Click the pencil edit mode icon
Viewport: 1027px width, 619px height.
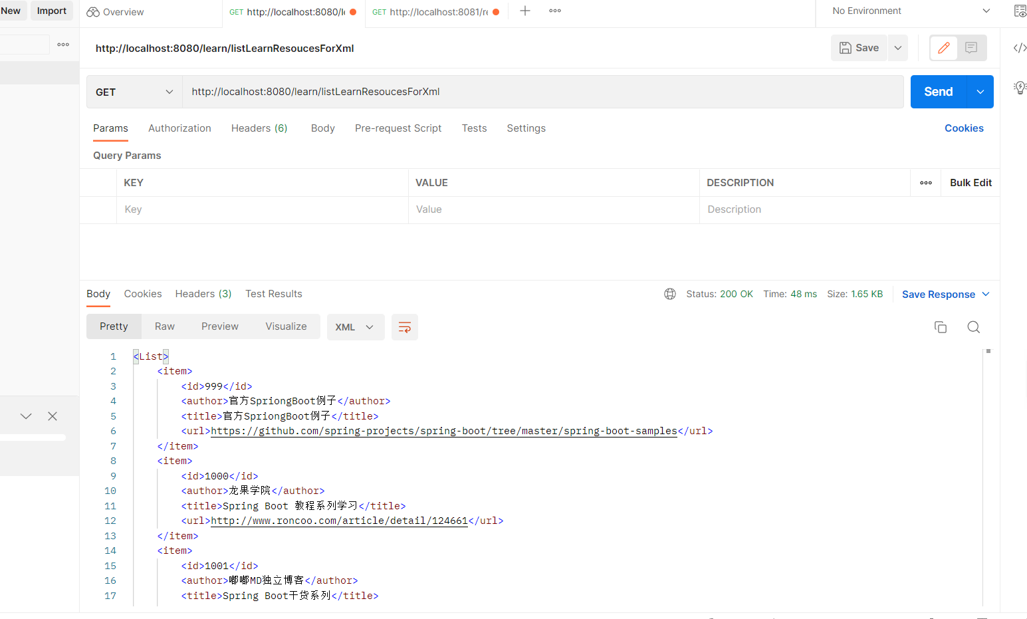click(x=943, y=48)
